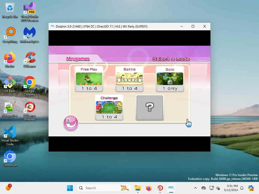Open the Everything search shortcut
This screenshot has height=194, width=259.
pos(10,35)
